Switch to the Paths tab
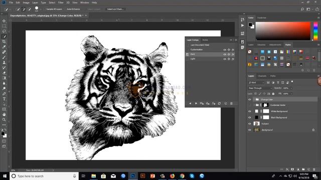Viewport: 321px width, 180px height. (x=273, y=76)
